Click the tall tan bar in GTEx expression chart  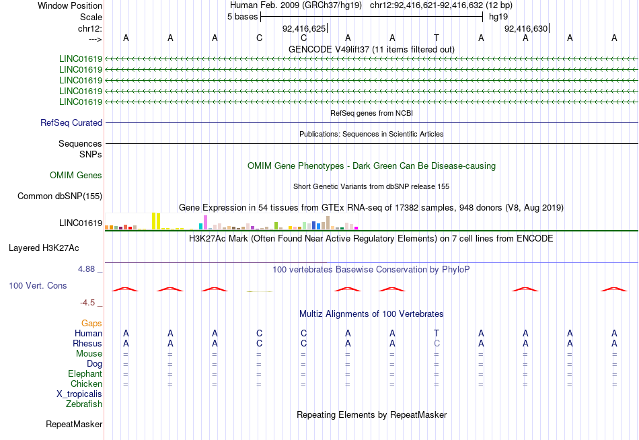tap(328, 223)
